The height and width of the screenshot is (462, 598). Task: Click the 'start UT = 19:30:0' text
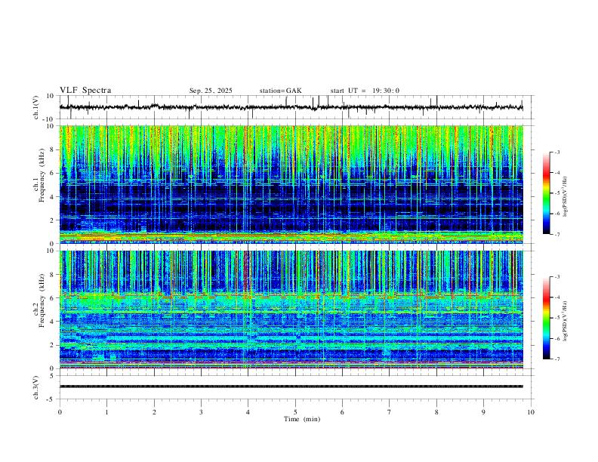click(365, 91)
